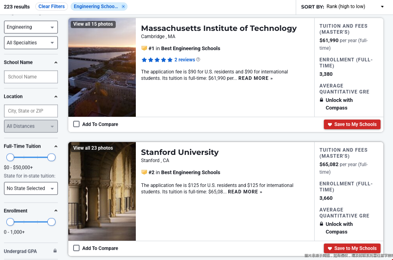Click the Enrollment maximum slider handle
This screenshot has height=260, width=393.
[51, 222]
